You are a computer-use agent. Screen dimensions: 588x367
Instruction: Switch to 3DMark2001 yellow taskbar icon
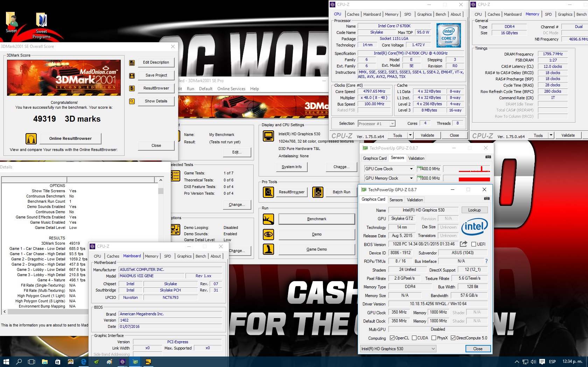click(x=148, y=362)
